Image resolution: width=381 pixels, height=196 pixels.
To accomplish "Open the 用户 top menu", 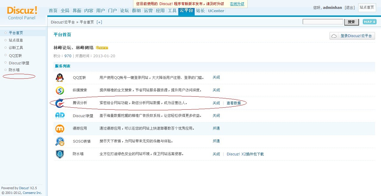I will 101,11.
